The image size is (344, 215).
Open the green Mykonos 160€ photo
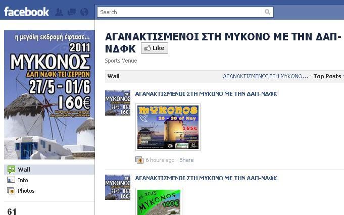point(159,202)
